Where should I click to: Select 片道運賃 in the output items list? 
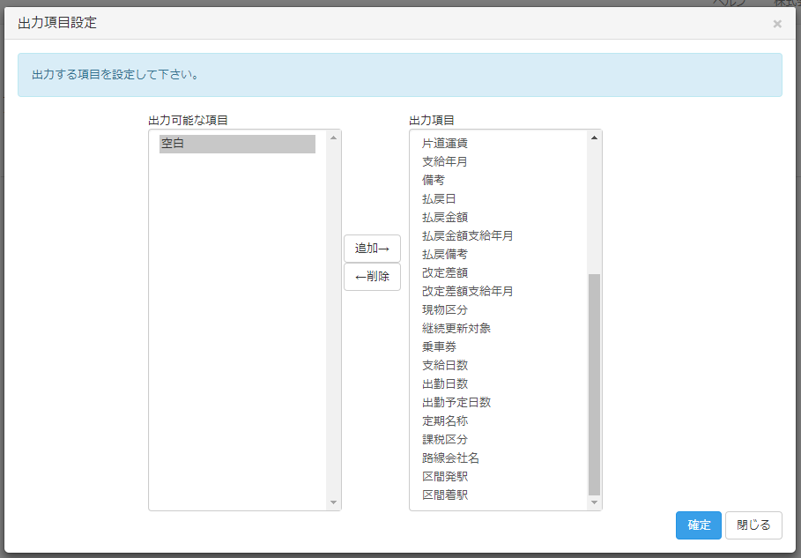click(444, 143)
